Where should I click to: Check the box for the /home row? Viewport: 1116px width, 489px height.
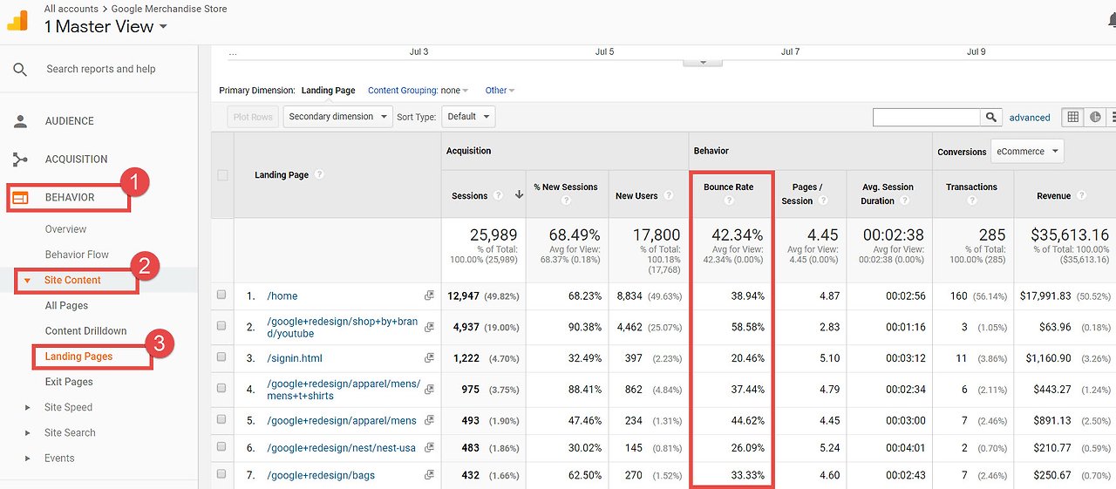[221, 295]
